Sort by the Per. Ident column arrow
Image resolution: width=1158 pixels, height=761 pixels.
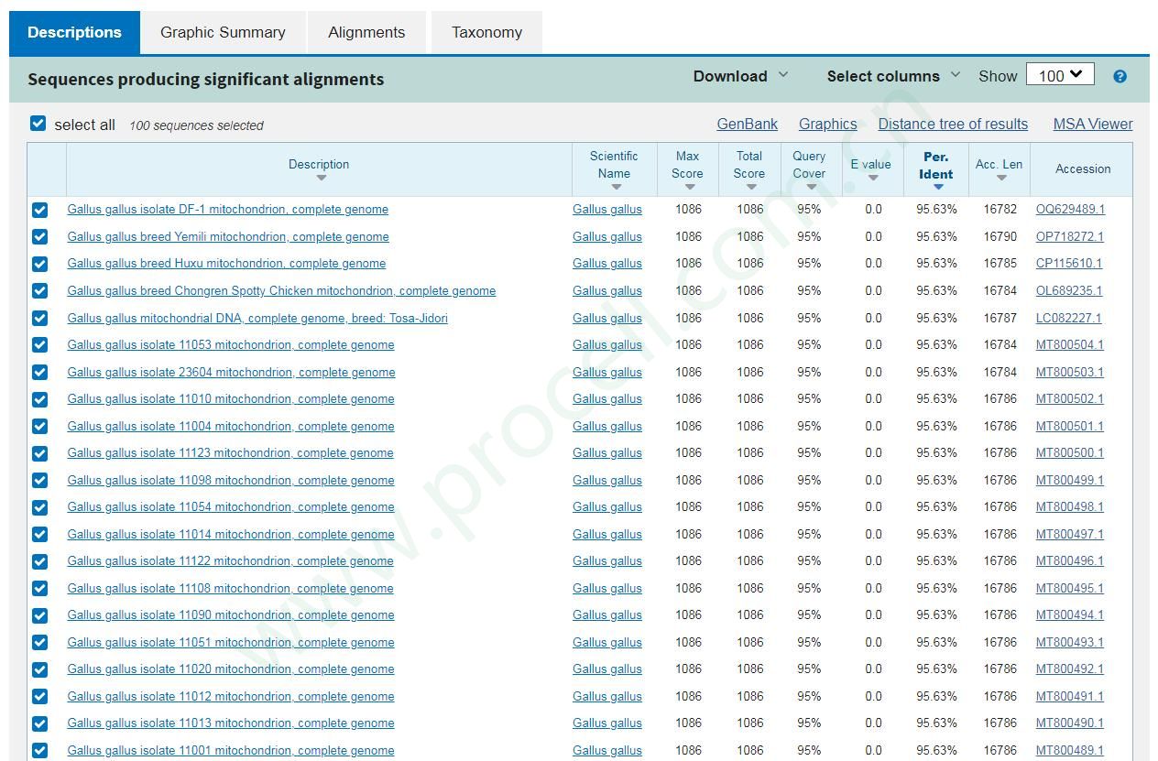937,188
